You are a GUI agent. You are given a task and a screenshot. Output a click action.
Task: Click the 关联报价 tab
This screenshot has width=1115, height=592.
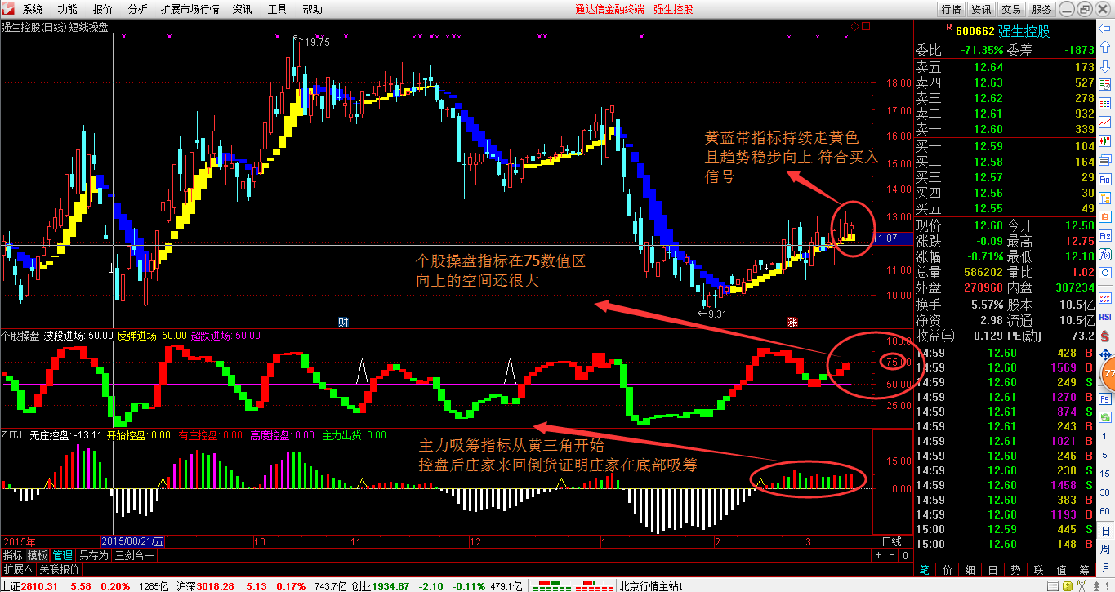point(60,569)
